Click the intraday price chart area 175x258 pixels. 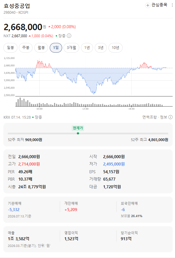pos(94,77)
